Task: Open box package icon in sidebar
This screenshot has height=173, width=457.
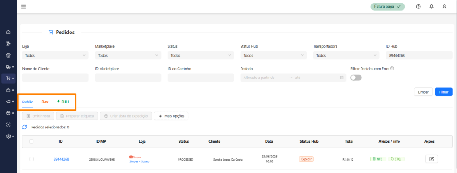Action: [x=8, y=113]
